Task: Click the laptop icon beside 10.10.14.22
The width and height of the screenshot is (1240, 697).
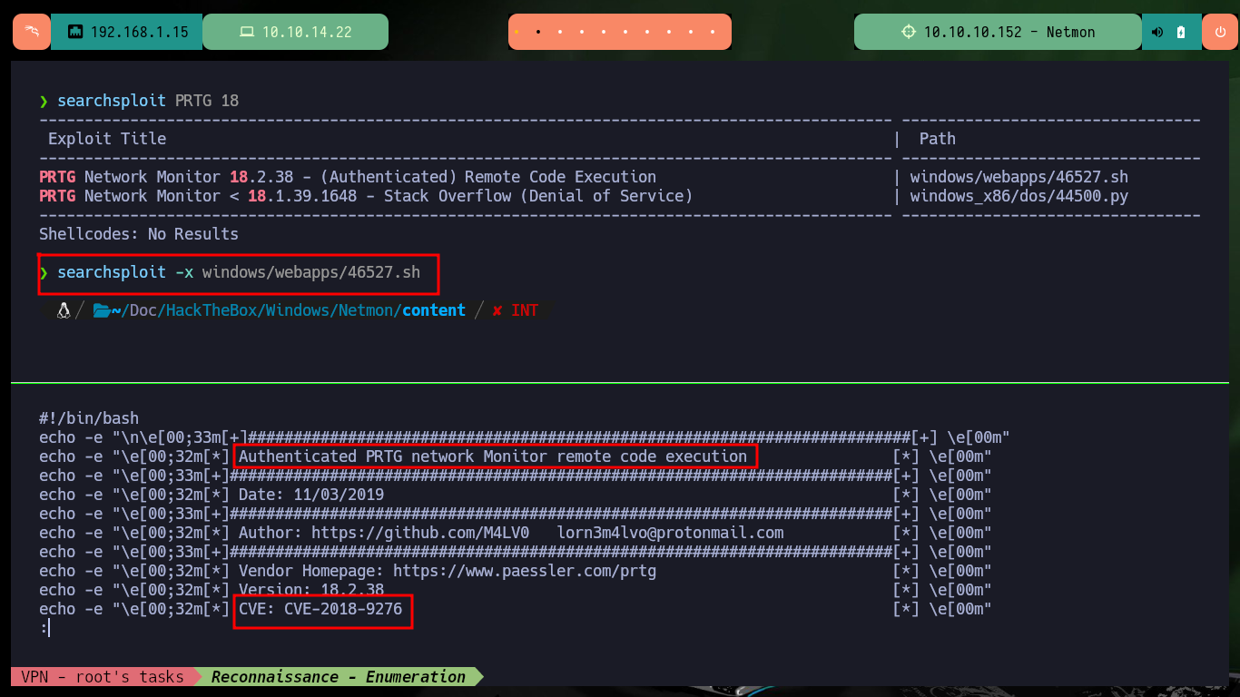Action: [x=247, y=32]
